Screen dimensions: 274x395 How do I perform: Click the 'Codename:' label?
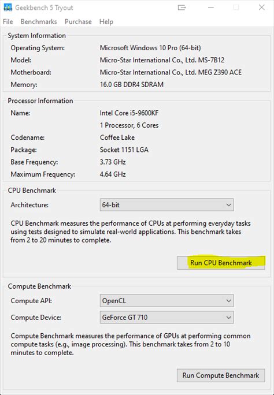coord(28,137)
